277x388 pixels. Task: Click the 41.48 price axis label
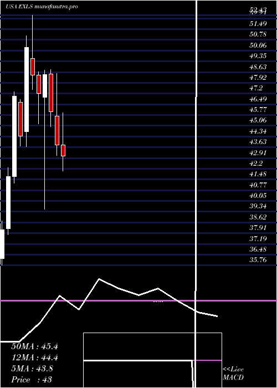[x=258, y=174]
